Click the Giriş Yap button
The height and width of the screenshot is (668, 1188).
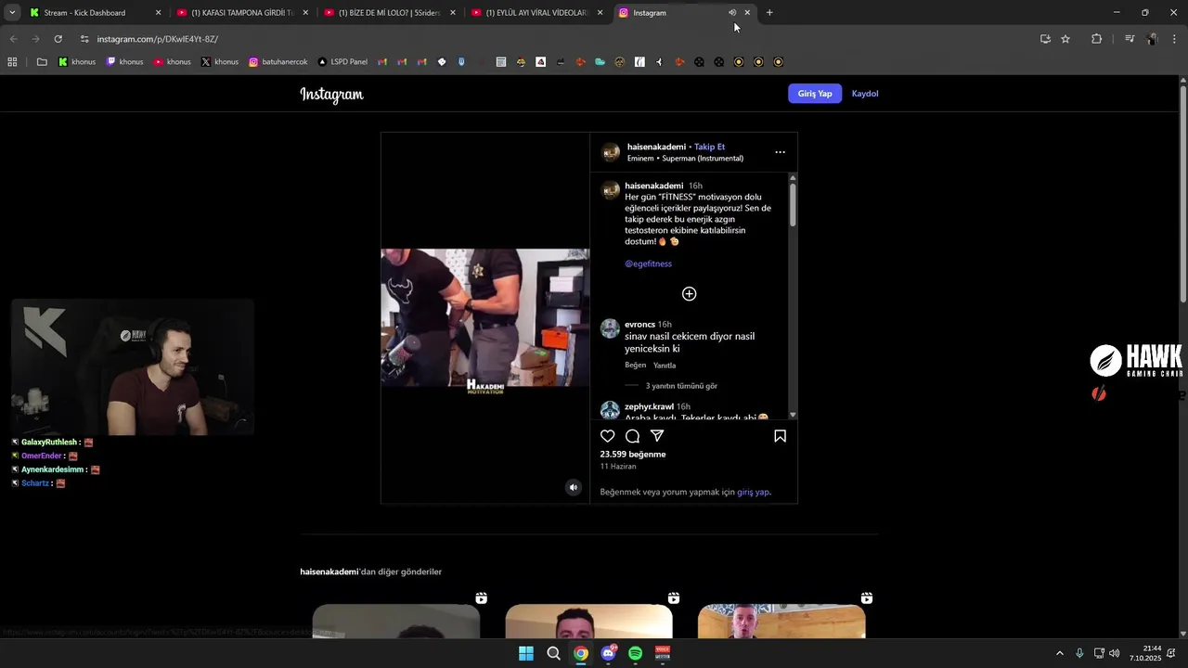(x=815, y=94)
